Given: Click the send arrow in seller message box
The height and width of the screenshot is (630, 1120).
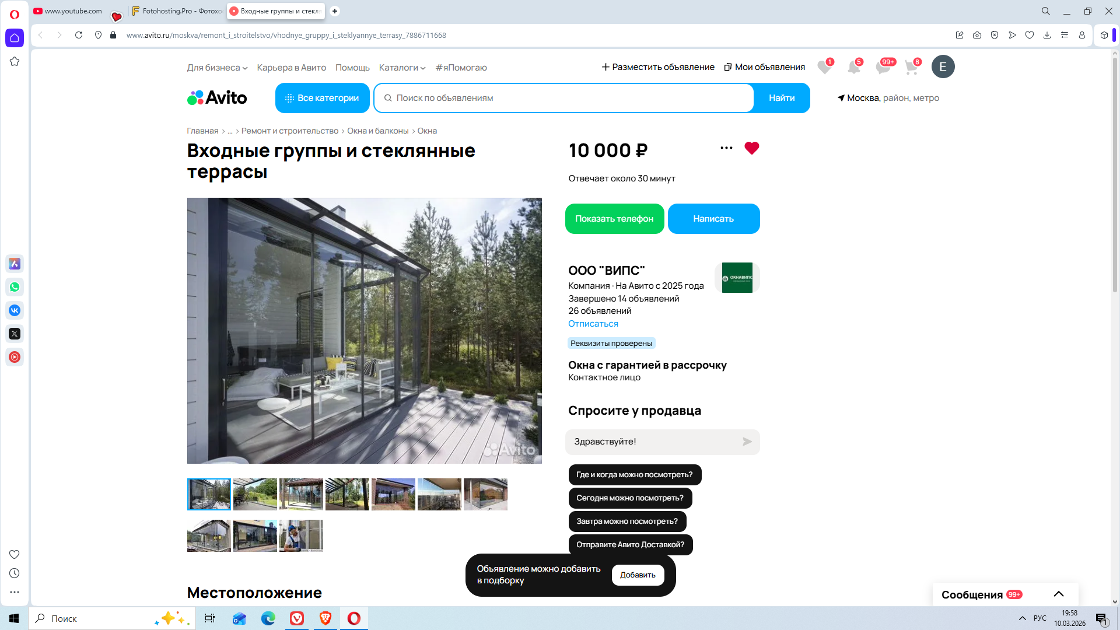Looking at the screenshot, I should tap(747, 442).
